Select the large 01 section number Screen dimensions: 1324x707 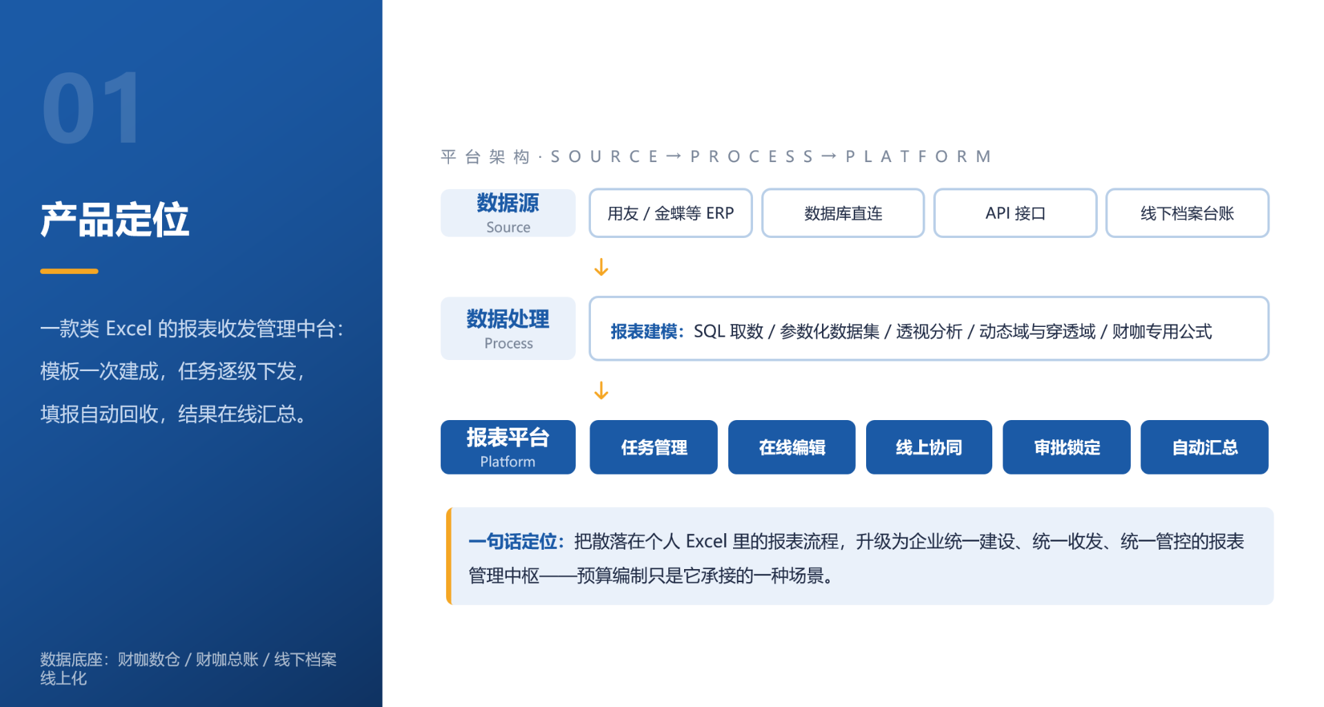pos(92,109)
